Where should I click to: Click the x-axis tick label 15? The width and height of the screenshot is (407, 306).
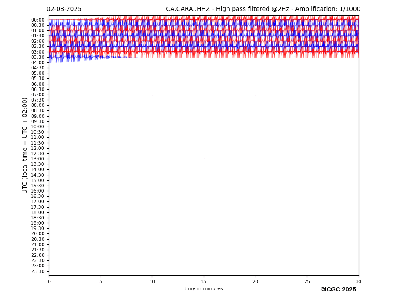[204, 281]
